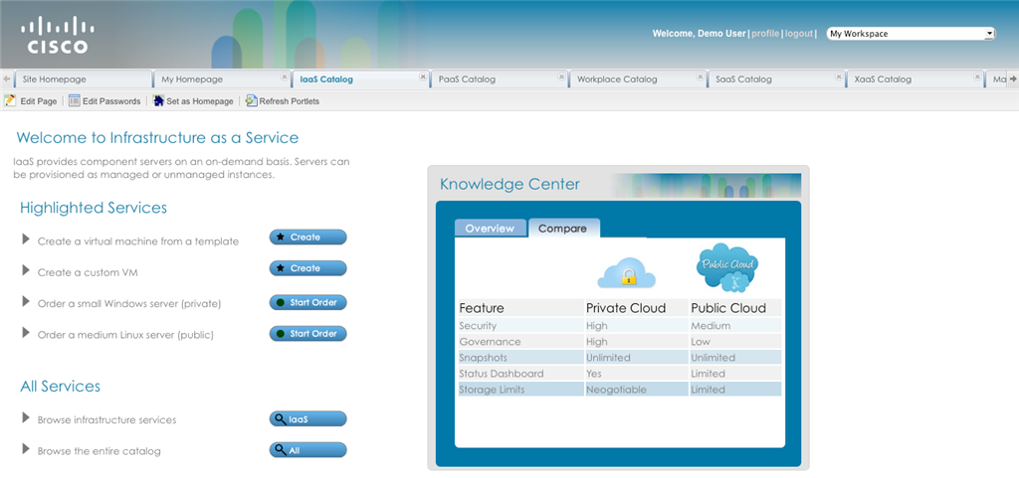Expand Order a small Windows server

pyautogui.click(x=26, y=301)
